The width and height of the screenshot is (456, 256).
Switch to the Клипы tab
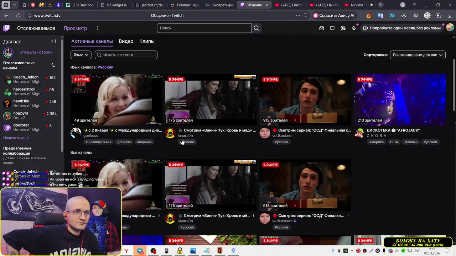[x=147, y=41]
